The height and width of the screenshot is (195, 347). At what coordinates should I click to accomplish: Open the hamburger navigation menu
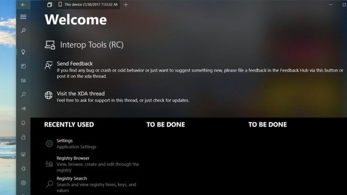coord(23,17)
